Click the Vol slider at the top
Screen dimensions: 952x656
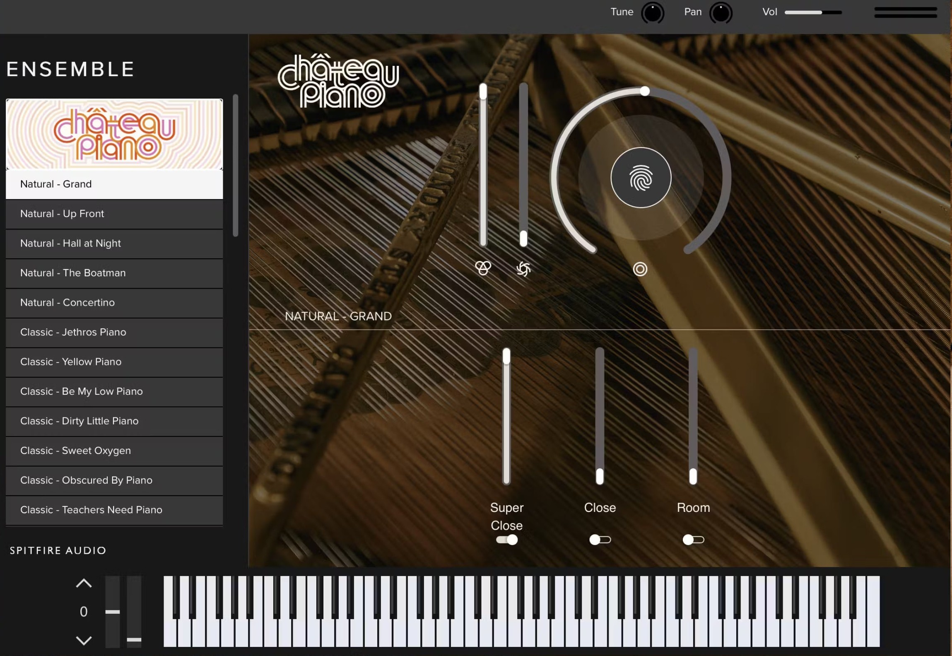(x=813, y=12)
